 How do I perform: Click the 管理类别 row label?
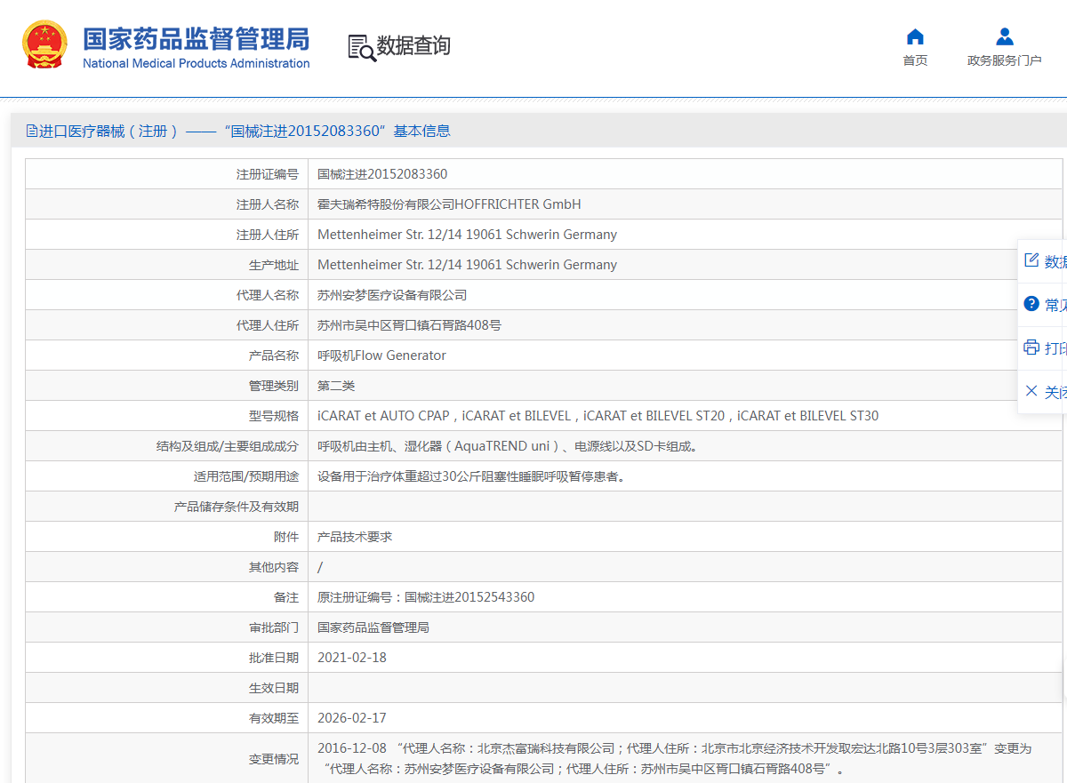click(x=274, y=386)
